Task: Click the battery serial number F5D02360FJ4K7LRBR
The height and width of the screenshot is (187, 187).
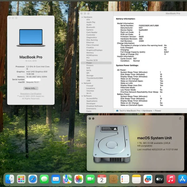Action: pos(149,26)
